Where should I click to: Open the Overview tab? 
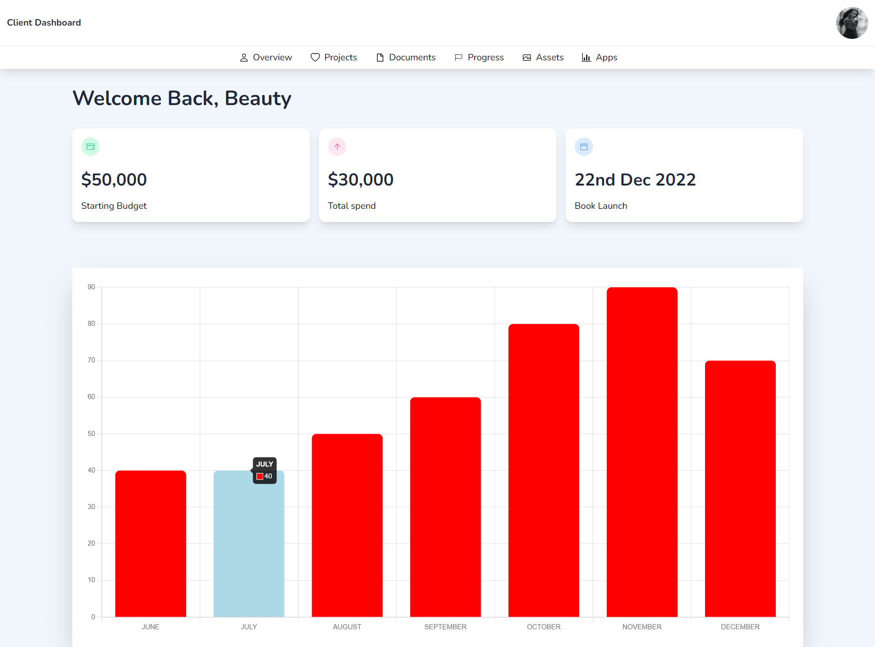coord(266,58)
